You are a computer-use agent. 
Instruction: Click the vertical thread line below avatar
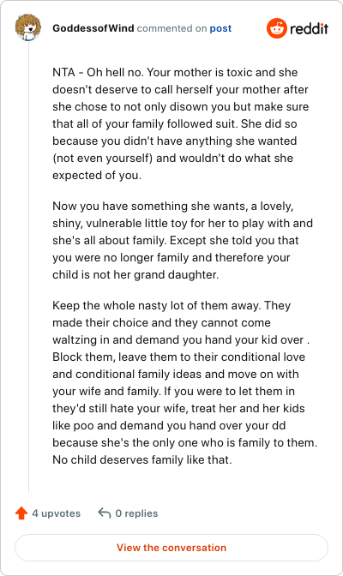(x=28, y=267)
